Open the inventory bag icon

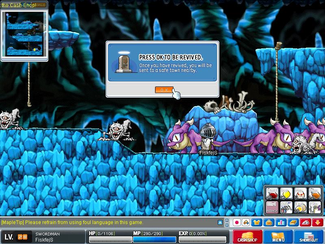click(269, 222)
